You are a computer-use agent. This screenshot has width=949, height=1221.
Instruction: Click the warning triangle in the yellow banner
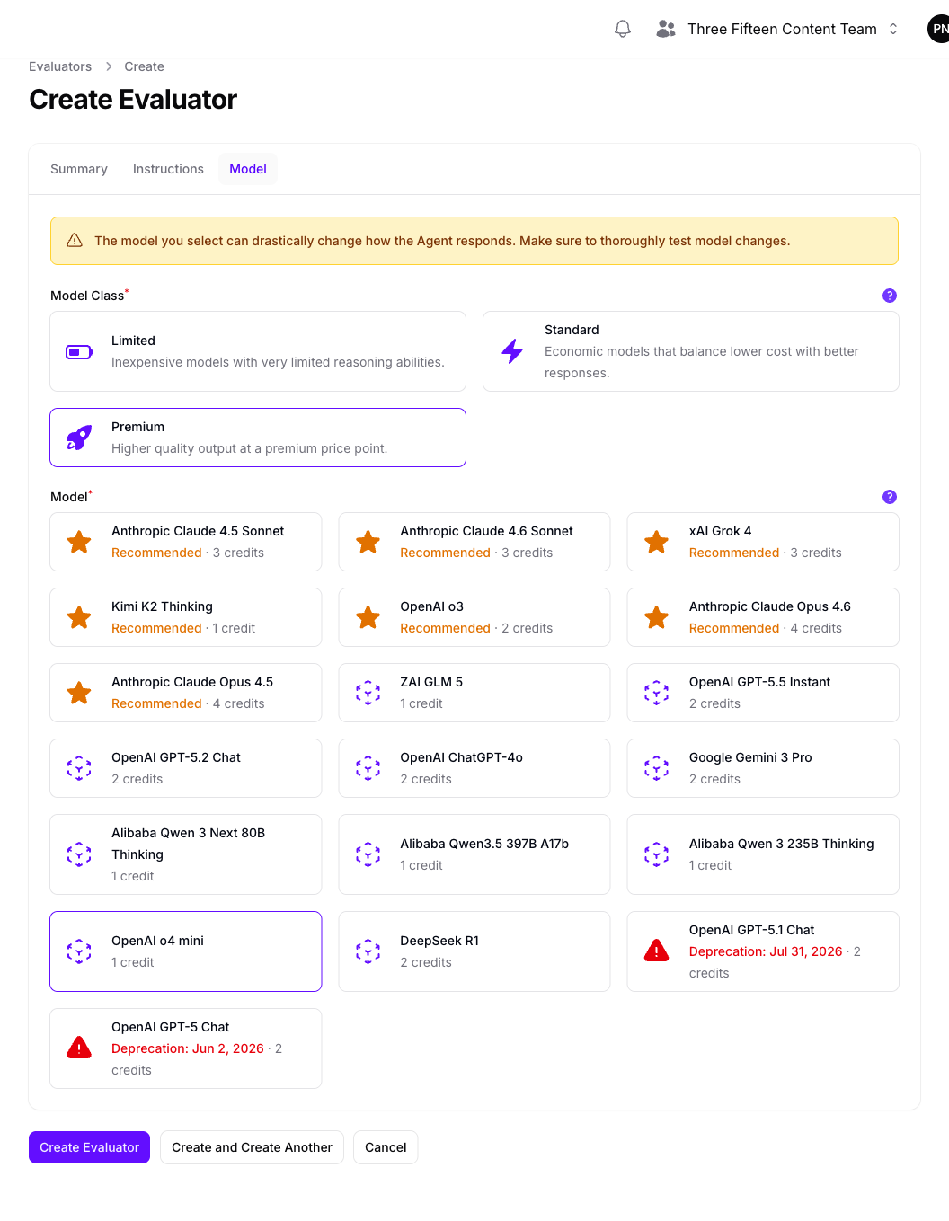(x=75, y=241)
